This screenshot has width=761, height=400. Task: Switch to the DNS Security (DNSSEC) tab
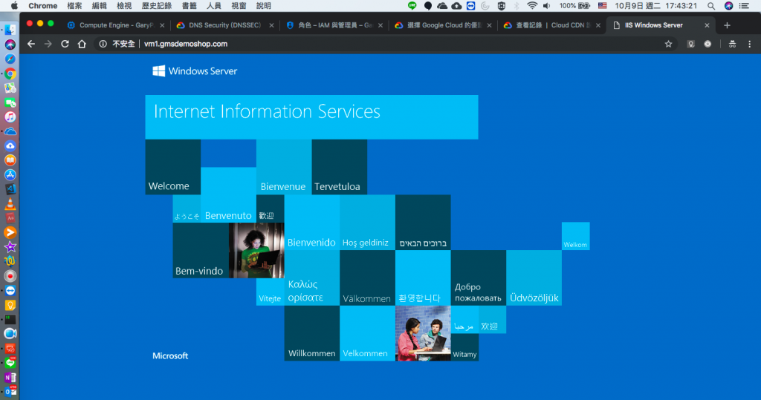click(x=224, y=25)
